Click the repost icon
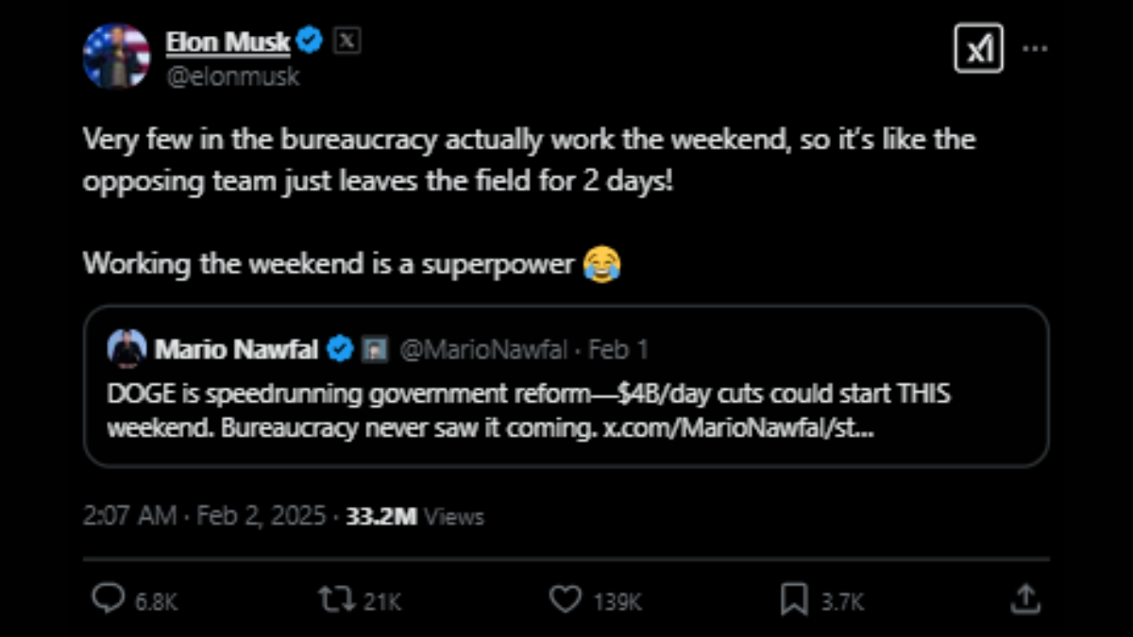The height and width of the screenshot is (637, 1133). coord(337,598)
